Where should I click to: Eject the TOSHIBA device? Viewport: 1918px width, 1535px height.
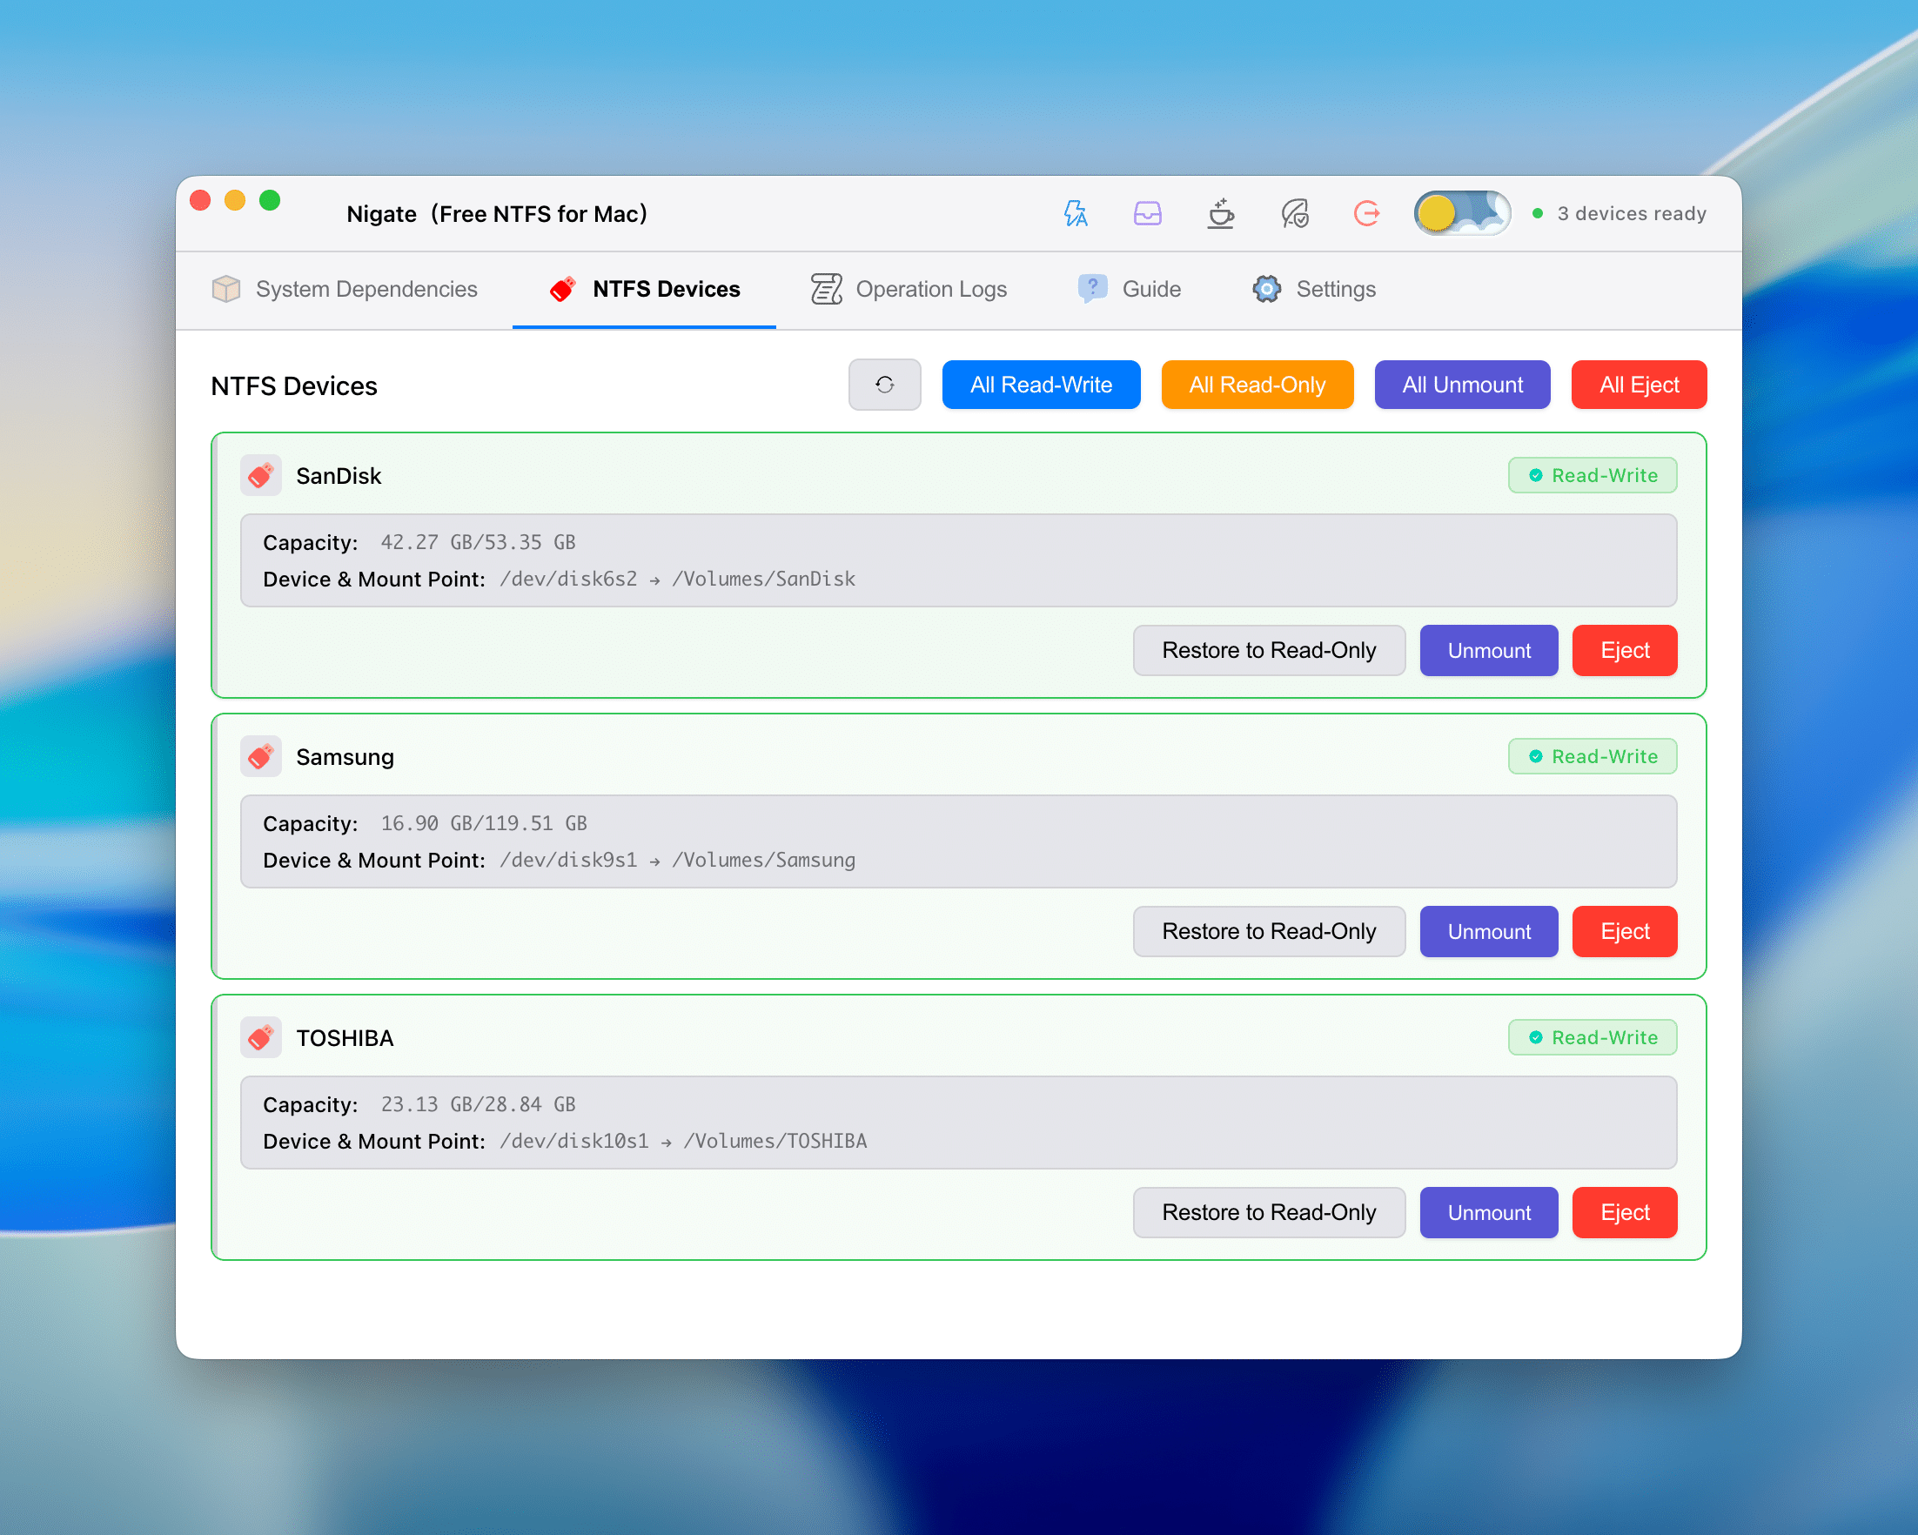1625,1212
